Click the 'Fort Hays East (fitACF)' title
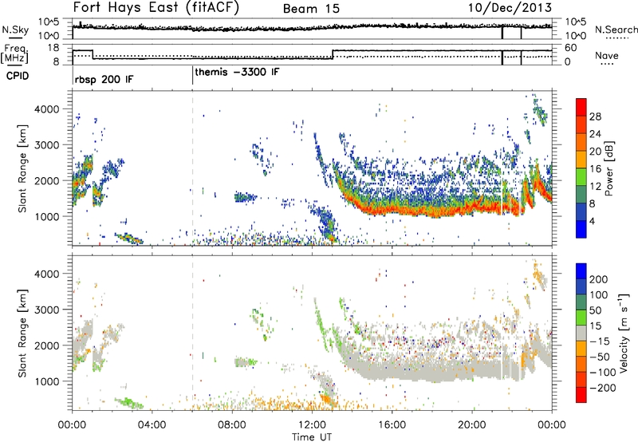The width and height of the screenshot is (638, 442). click(156, 7)
